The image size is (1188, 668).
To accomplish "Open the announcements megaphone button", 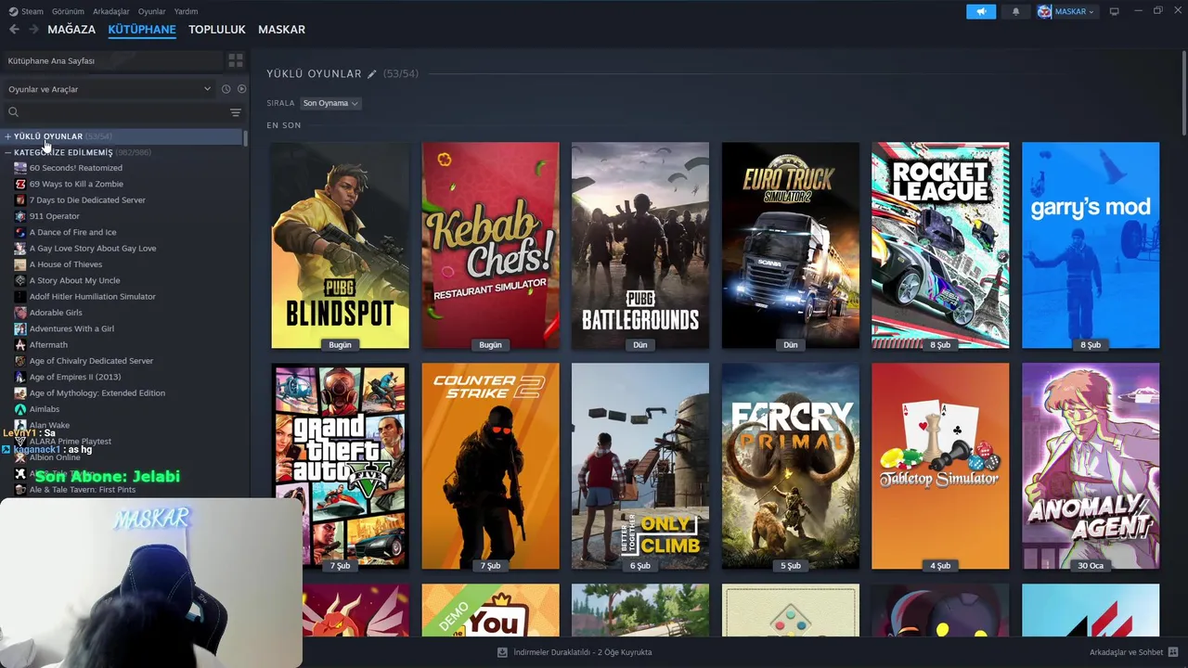I will [x=981, y=11].
